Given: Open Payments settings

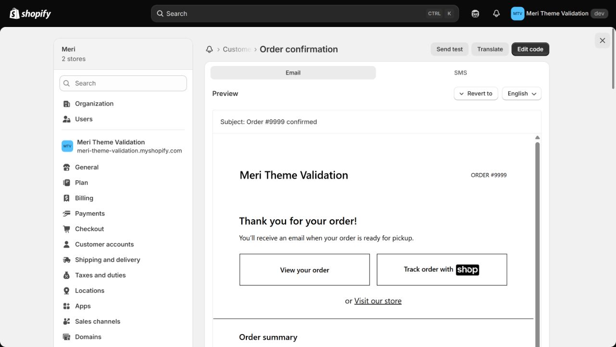Looking at the screenshot, I should pyautogui.click(x=123, y=214).
